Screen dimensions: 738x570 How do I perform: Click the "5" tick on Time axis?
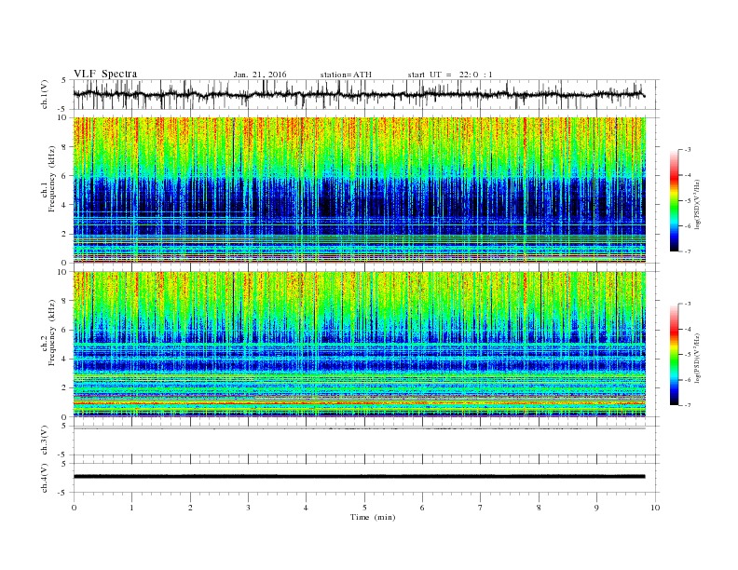pos(364,508)
